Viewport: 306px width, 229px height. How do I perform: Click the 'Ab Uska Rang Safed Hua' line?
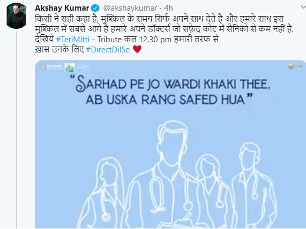click(169, 100)
